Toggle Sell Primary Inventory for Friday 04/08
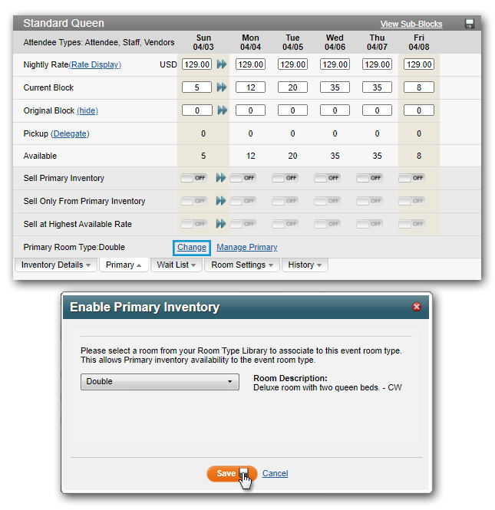This screenshot has height=510, width=495. [411, 178]
